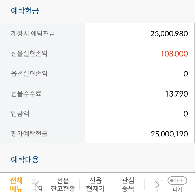195x195 pixels.
Task: Tap the 13,790 futures fee value
Action: tap(176, 94)
